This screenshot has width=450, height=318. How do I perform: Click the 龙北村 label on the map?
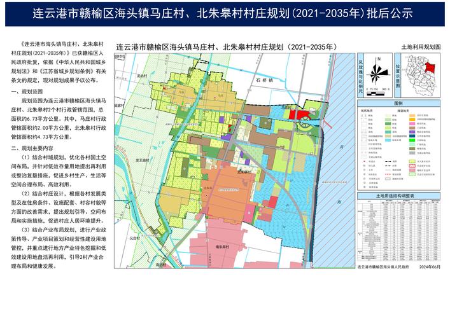point(142,75)
